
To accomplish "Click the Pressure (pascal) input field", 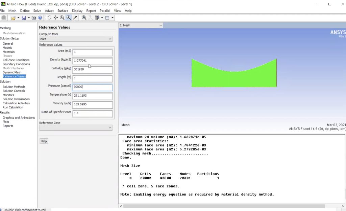I will point(92,87).
